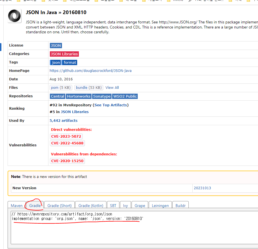Click the #92 in MvnRepository text

coord(70,105)
